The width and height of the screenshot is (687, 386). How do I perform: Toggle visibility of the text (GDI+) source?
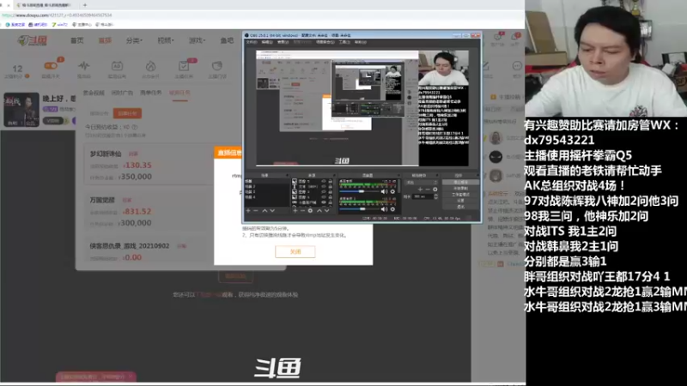[324, 186]
